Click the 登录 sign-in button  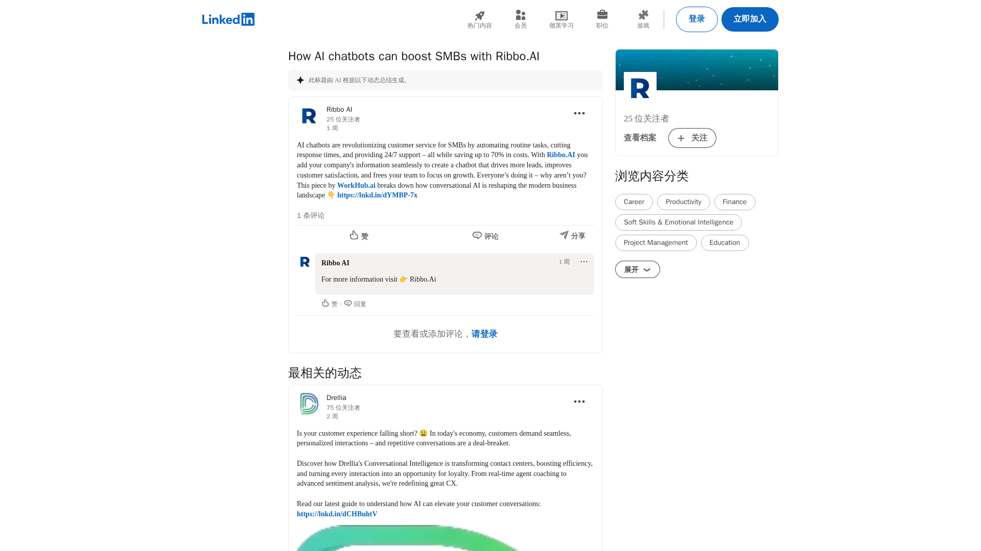[x=696, y=19]
